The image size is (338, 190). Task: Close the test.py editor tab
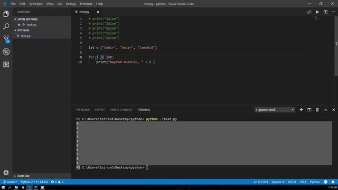tap(98, 12)
